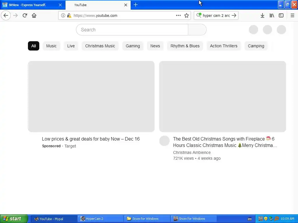Screen dimensions: 298x223
Task: Click the Christmas Ambience channel avatar
Action: click(164, 141)
